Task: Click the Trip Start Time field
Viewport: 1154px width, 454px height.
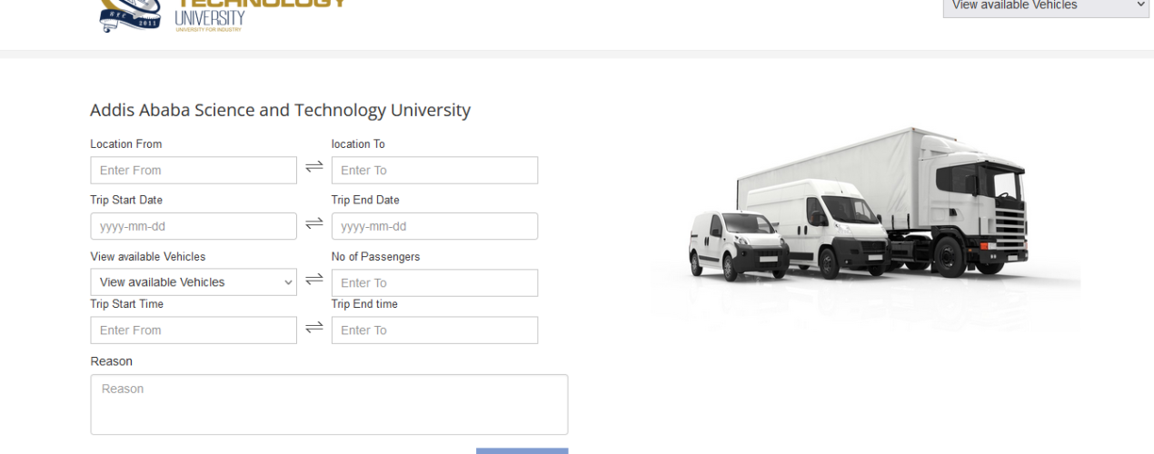Action: pos(194,330)
